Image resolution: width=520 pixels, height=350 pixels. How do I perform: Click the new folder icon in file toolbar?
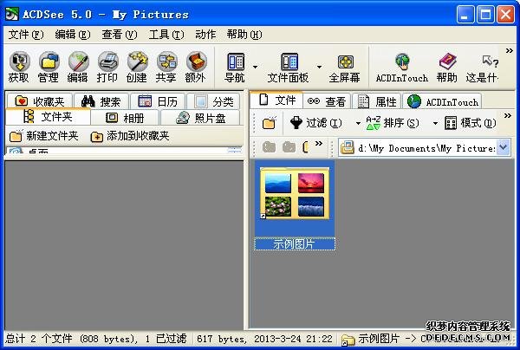269,123
